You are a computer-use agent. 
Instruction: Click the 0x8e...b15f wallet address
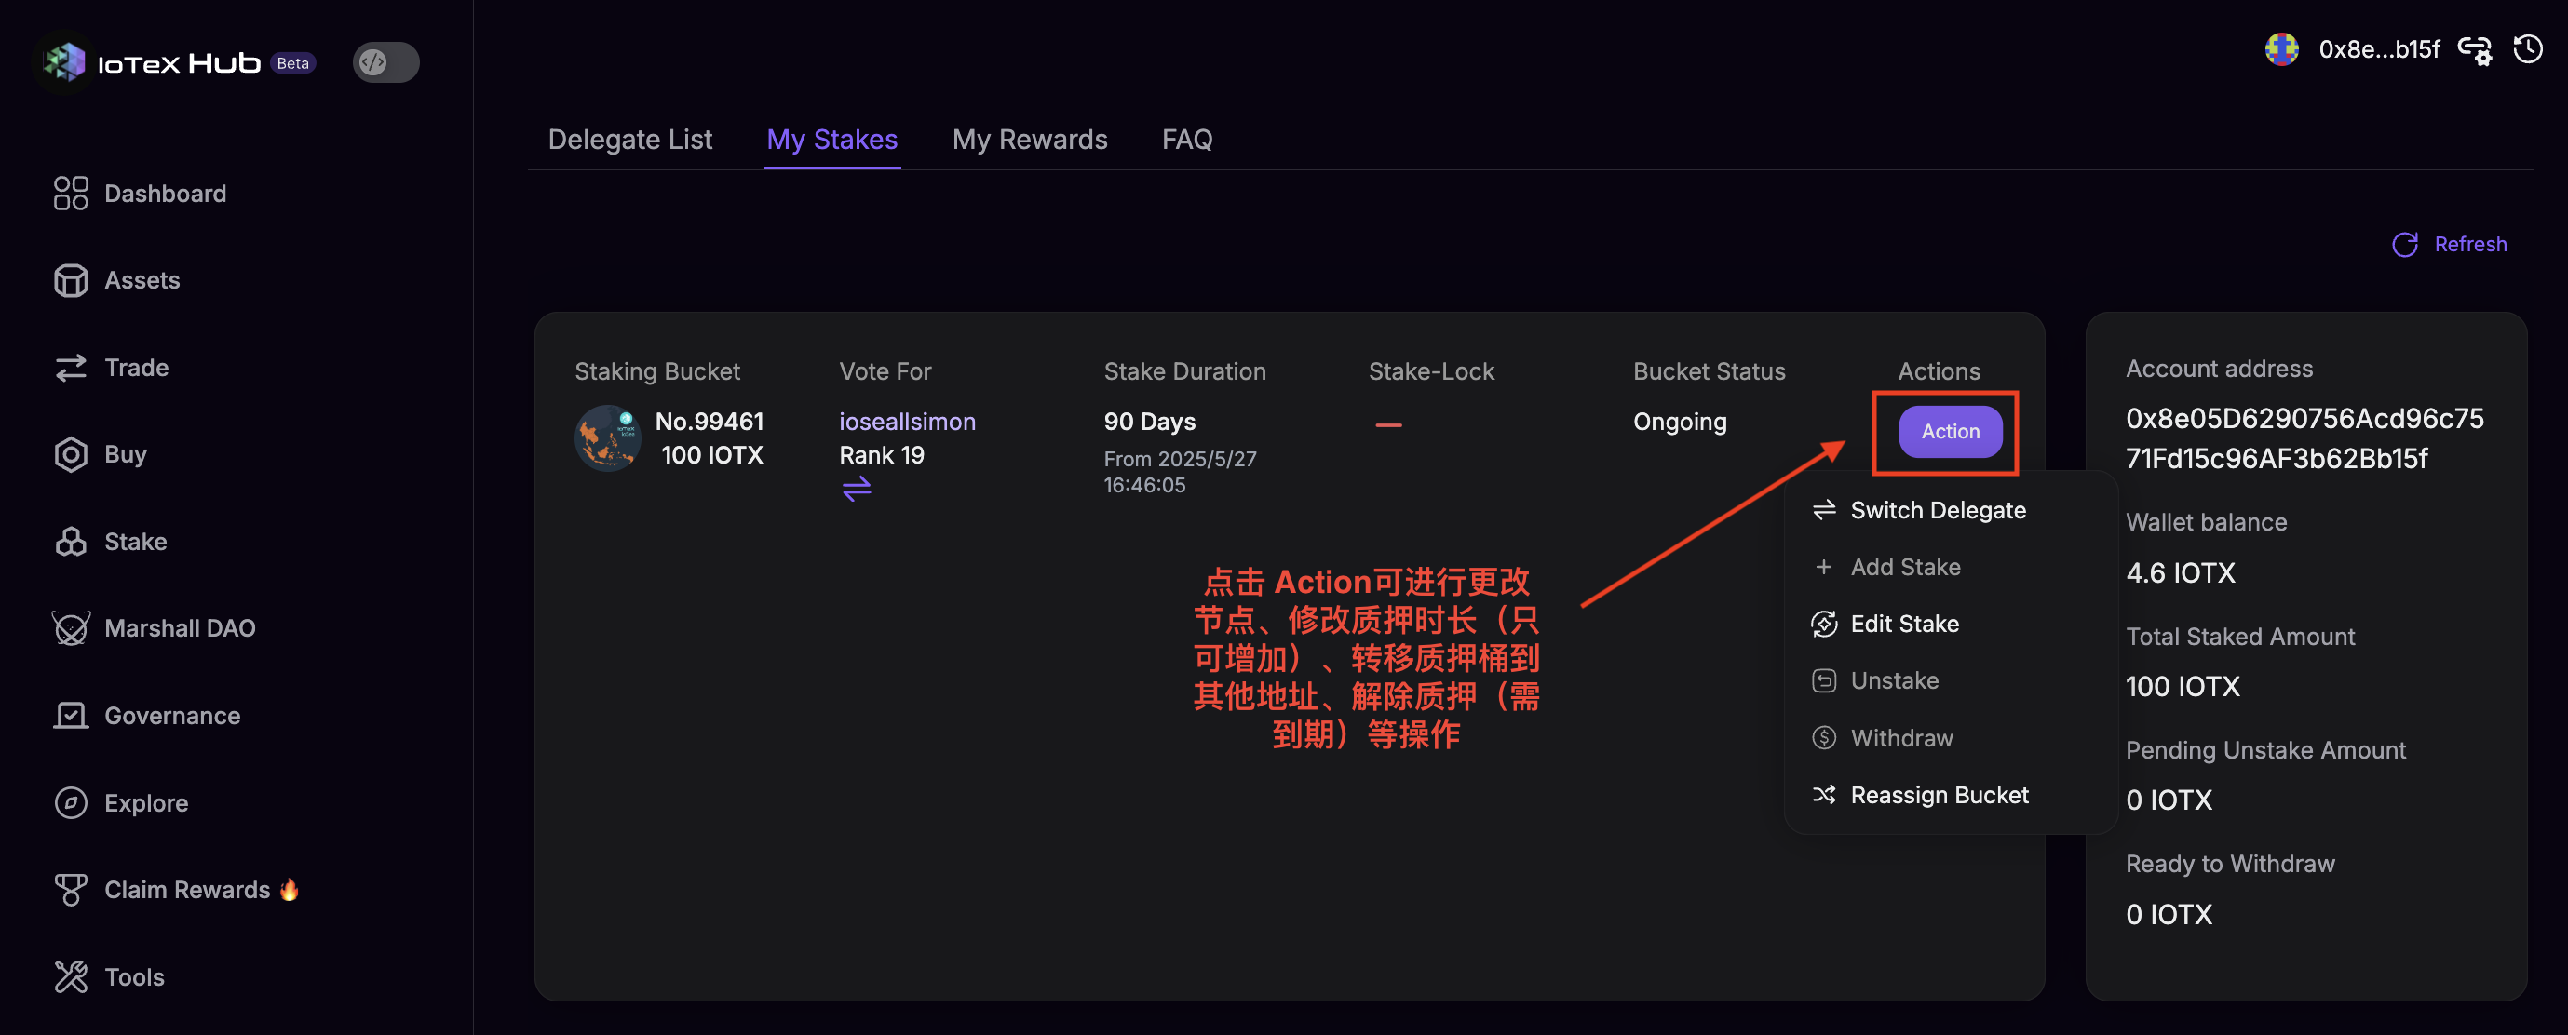coord(2378,48)
